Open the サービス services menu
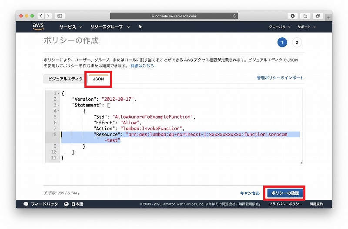This screenshot has height=229, width=348. (70, 27)
